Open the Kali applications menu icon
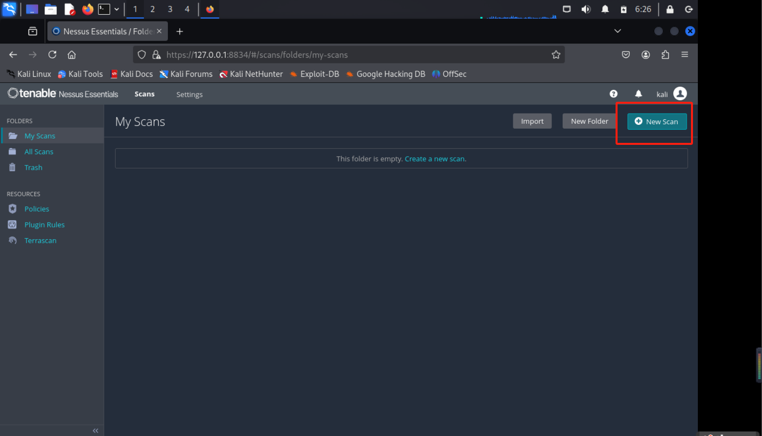Image resolution: width=762 pixels, height=436 pixels. [9, 9]
